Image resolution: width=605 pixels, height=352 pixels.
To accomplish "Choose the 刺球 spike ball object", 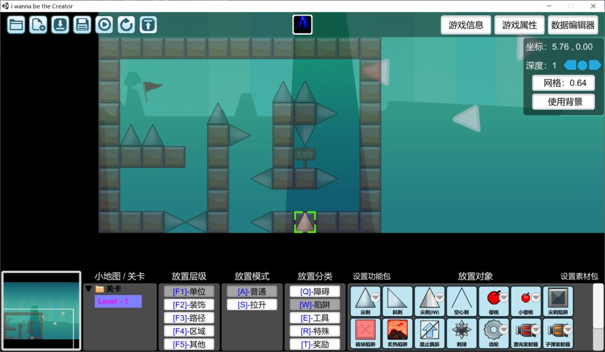I will pos(462,333).
